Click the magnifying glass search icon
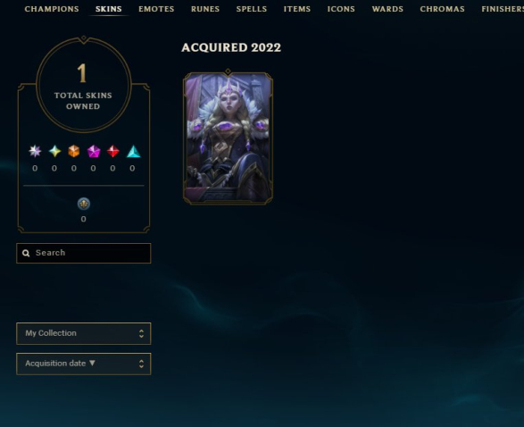 (x=26, y=253)
